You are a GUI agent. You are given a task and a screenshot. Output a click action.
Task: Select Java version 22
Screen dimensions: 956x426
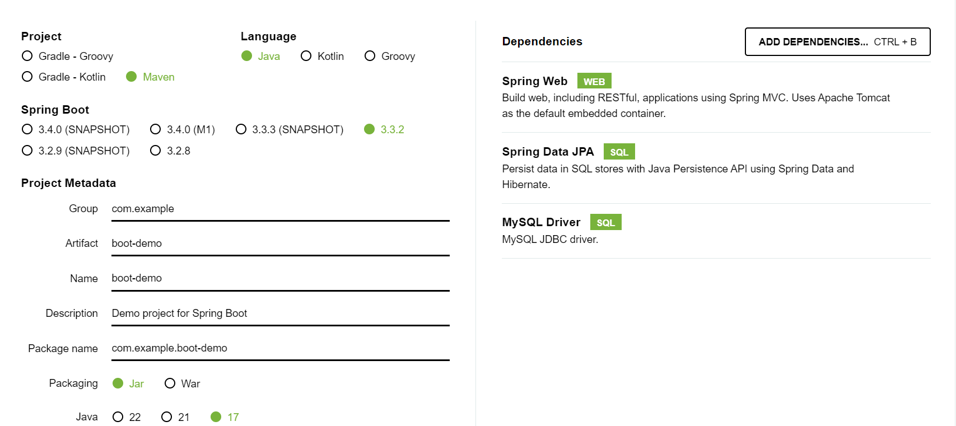click(127, 417)
